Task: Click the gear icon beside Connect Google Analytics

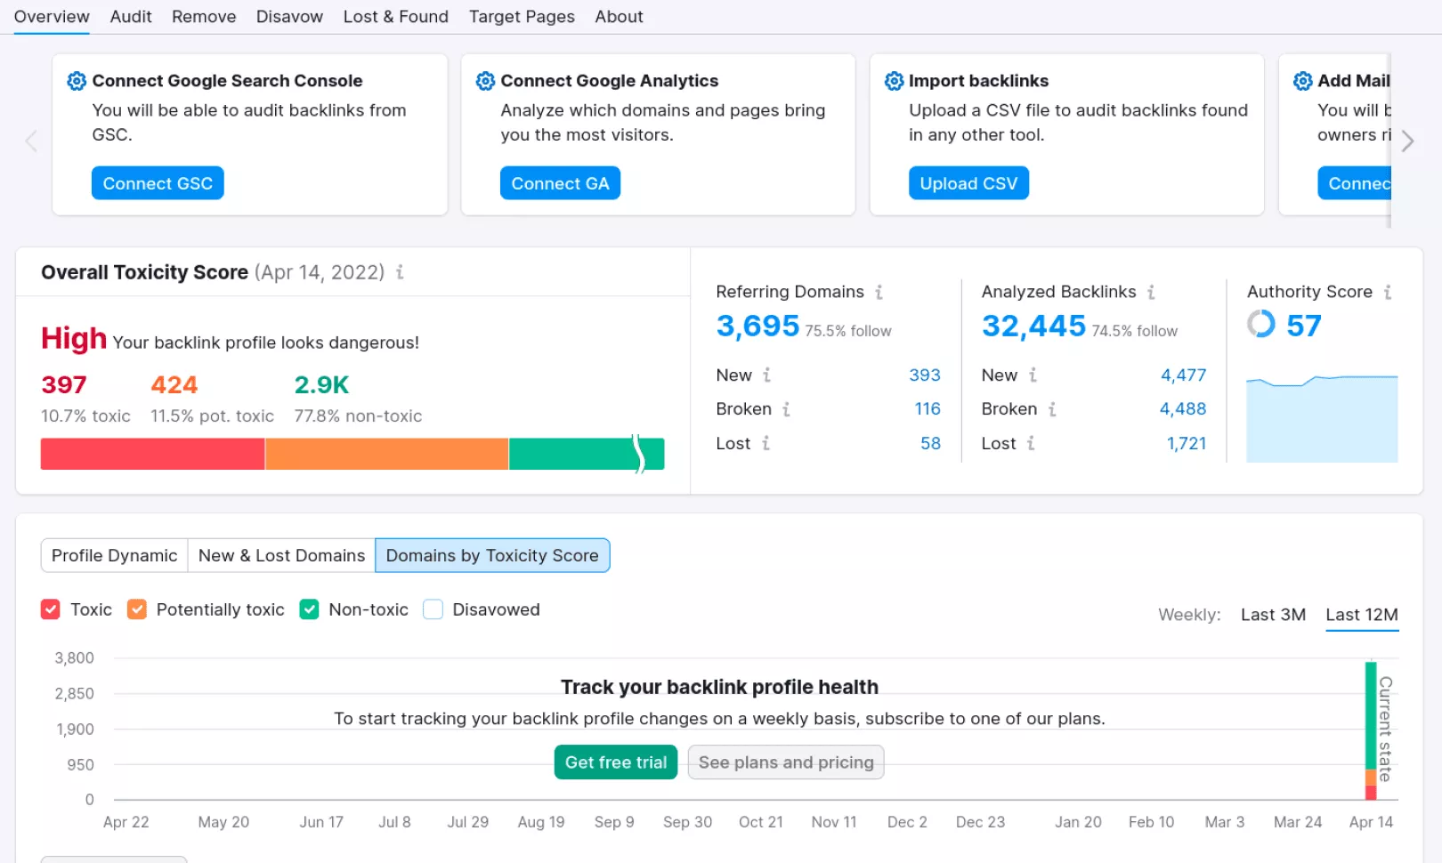Action: (485, 81)
